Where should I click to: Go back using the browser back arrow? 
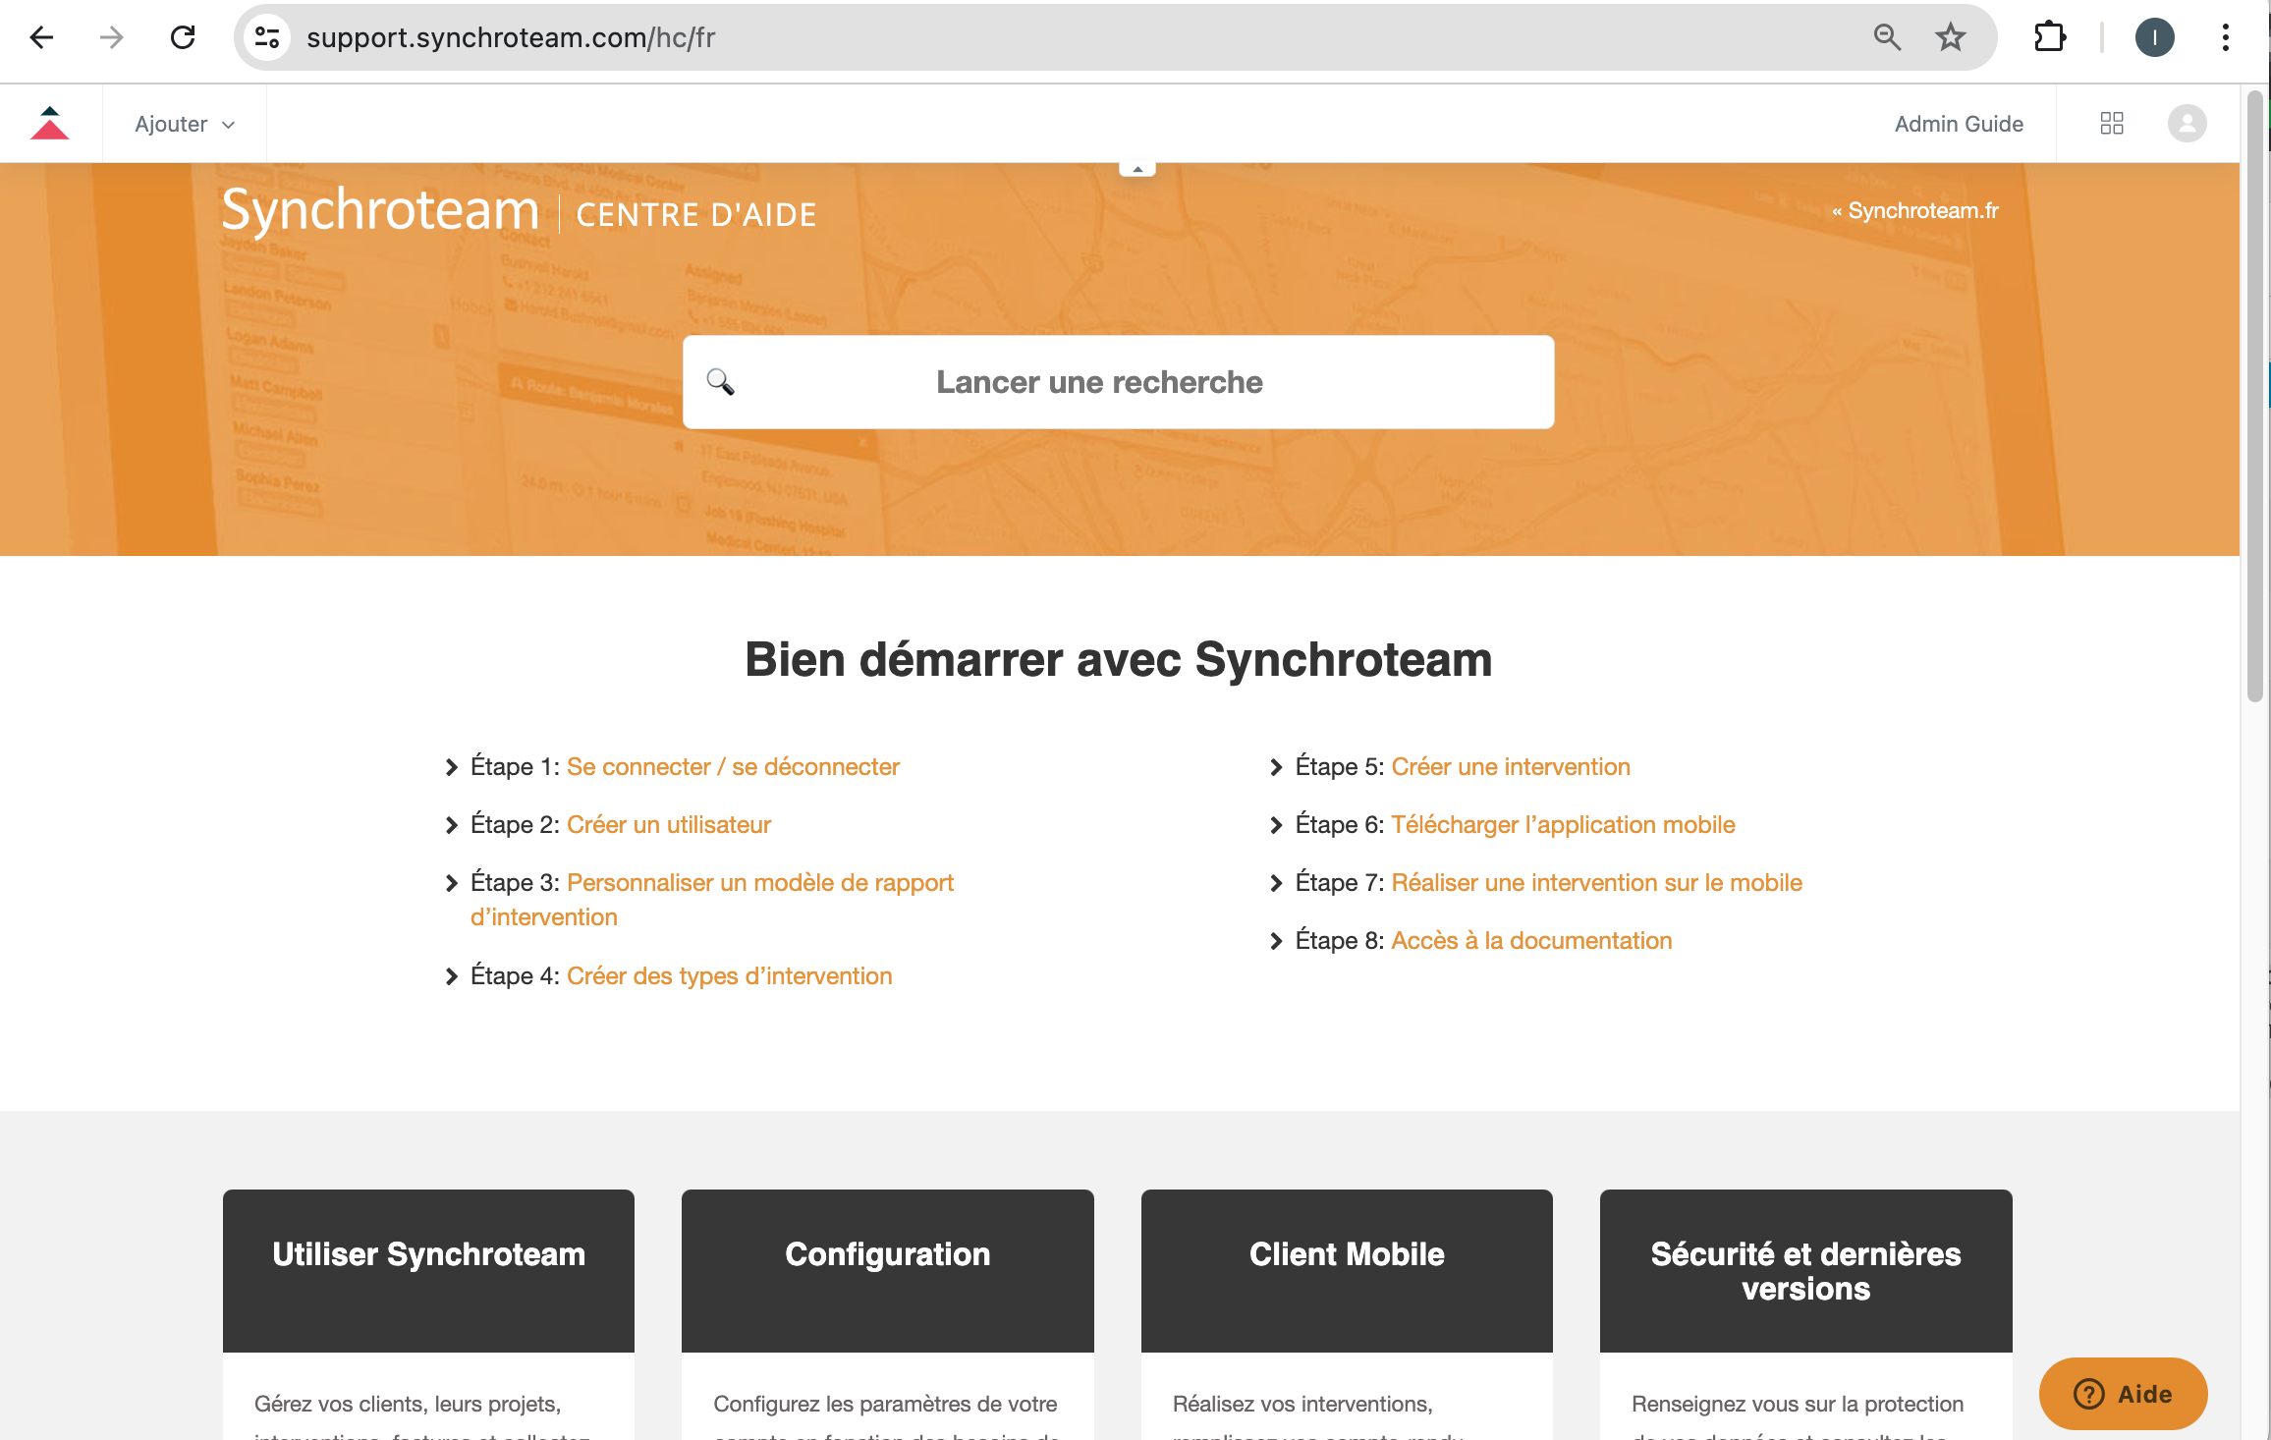(41, 38)
